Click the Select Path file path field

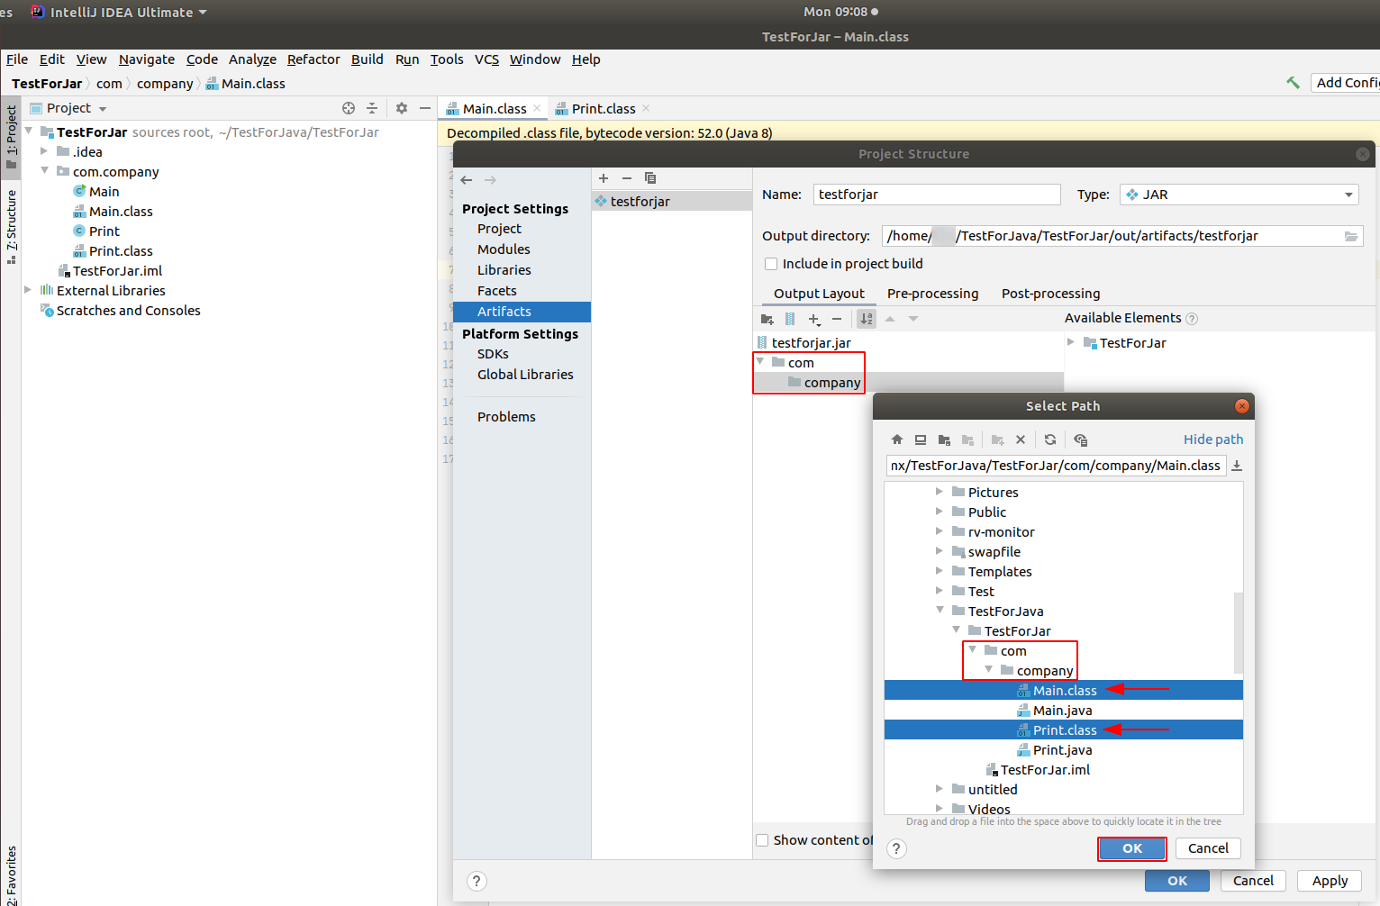1056,466
